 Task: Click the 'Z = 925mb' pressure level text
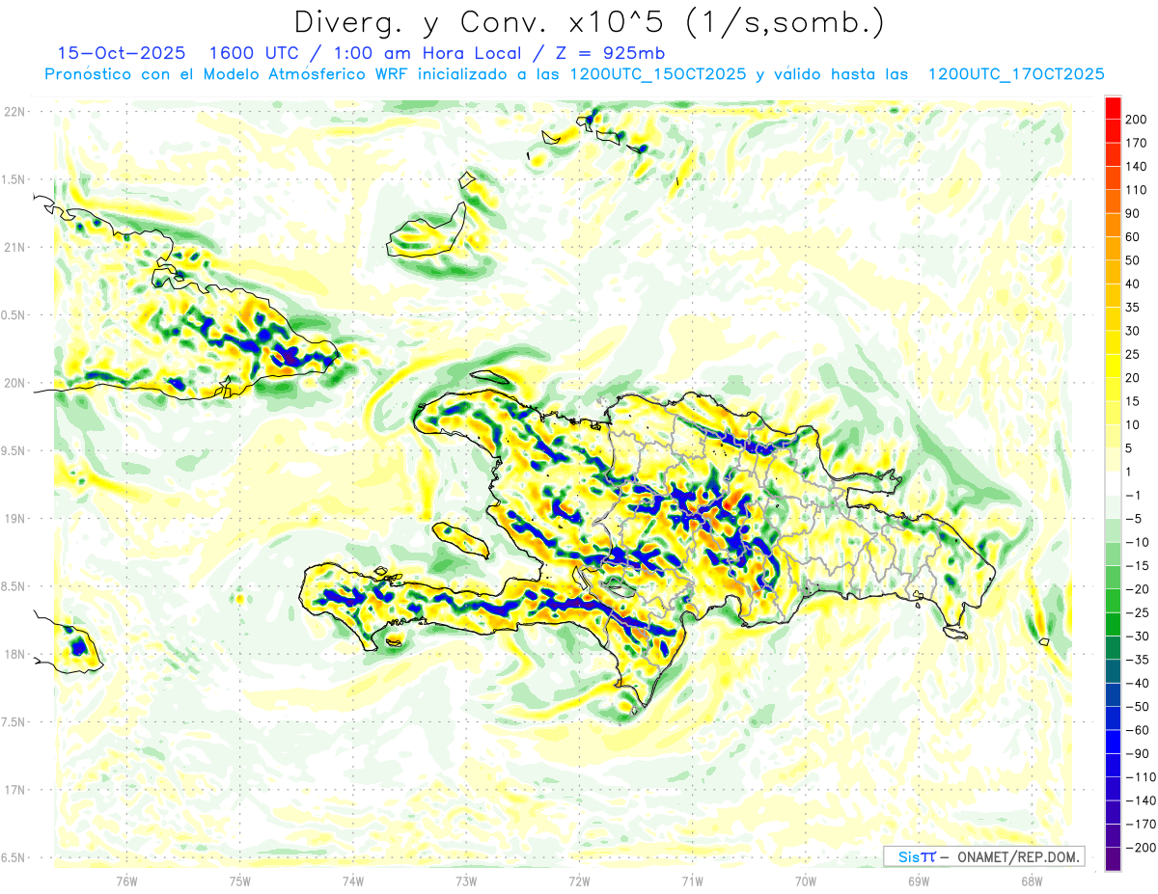coord(610,53)
